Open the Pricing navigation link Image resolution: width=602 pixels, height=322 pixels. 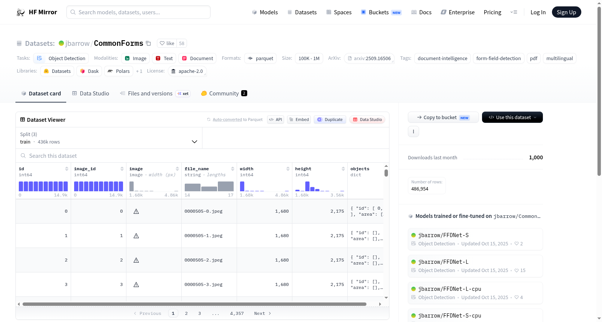point(493,12)
